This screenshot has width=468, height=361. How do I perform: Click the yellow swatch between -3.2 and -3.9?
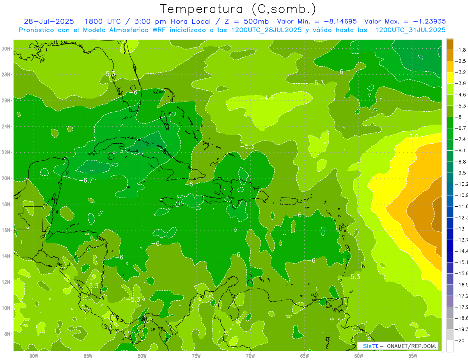coord(450,78)
